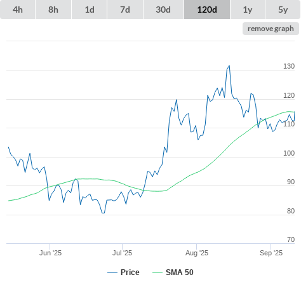301x289 pixels.
Task: Click the lowest price dip near 80
Action: click(x=103, y=213)
